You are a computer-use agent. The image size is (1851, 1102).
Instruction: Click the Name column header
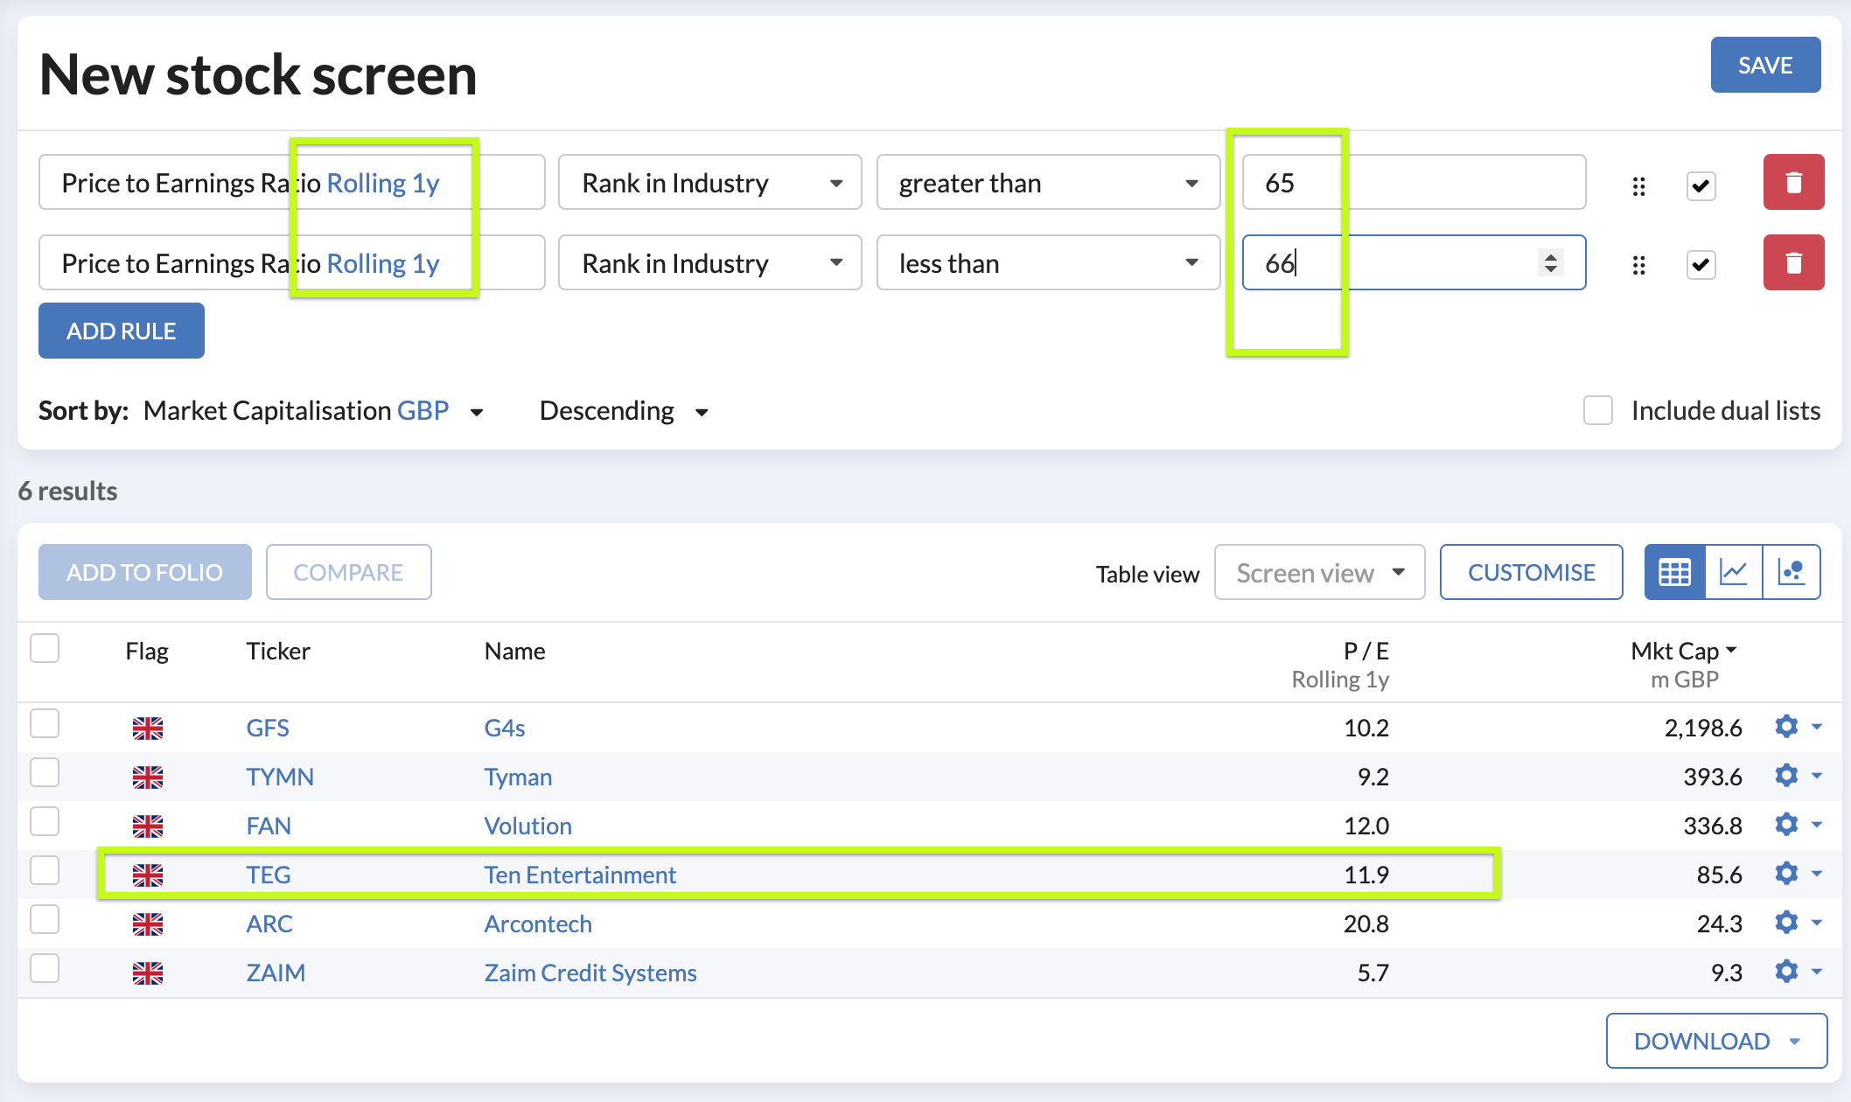pos(515,651)
